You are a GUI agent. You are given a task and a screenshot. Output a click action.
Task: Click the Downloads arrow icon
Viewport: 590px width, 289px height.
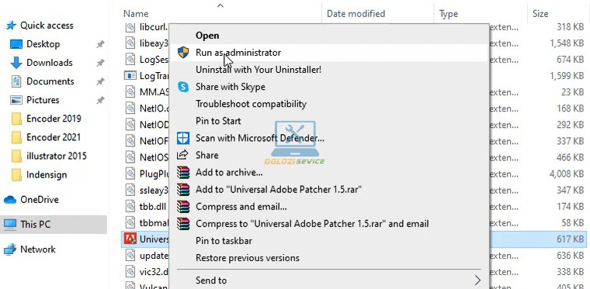(x=16, y=63)
